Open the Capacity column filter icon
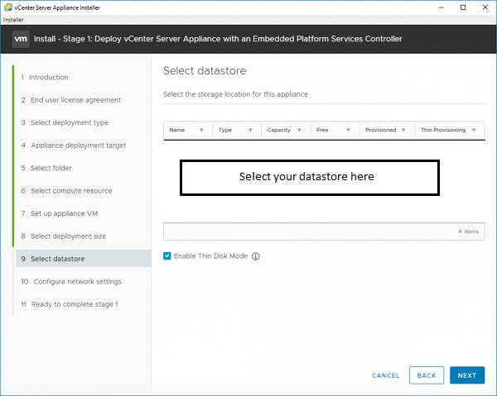The height and width of the screenshot is (396, 497). (x=299, y=131)
